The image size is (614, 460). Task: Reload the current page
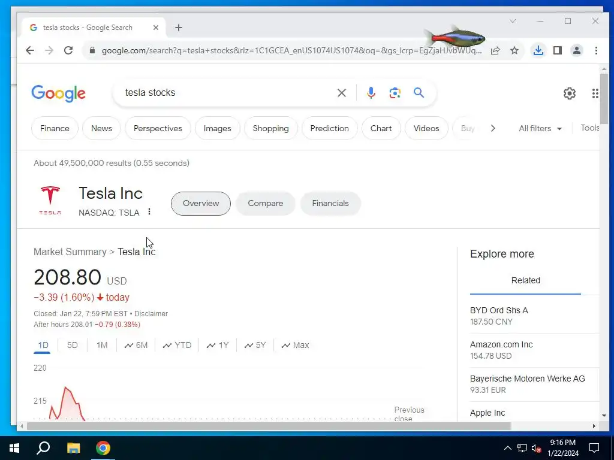coord(68,50)
